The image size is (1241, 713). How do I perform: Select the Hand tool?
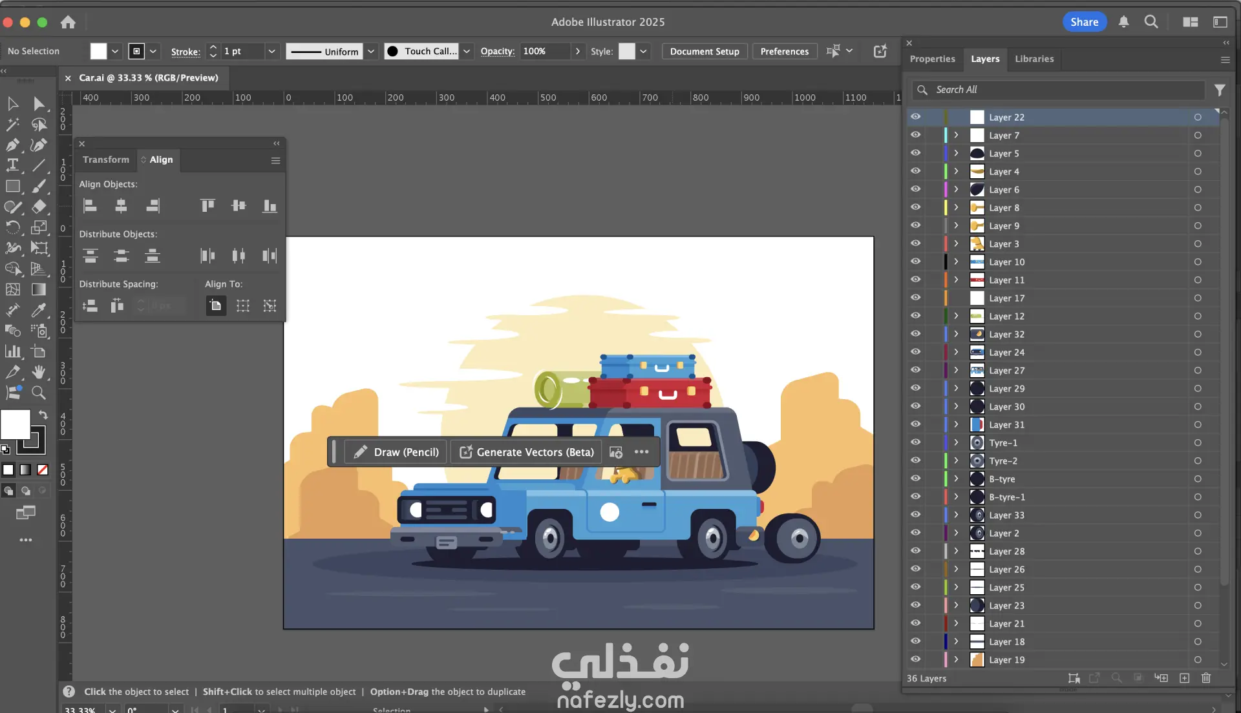(x=39, y=372)
